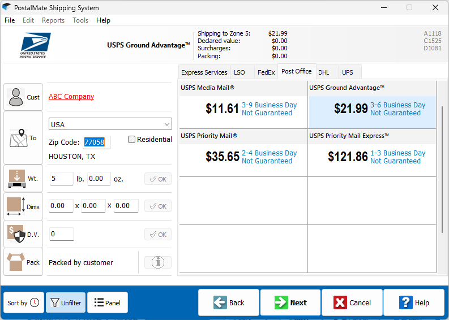
Task: Click the pounds weight input field
Action: pos(62,179)
